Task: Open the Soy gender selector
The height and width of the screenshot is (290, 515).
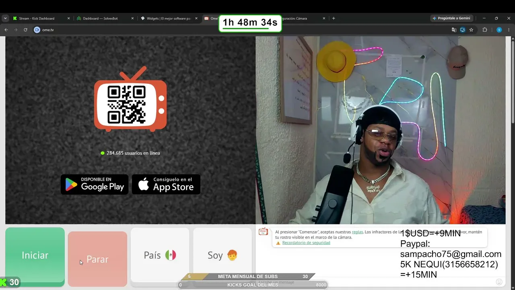Action: 222,255
